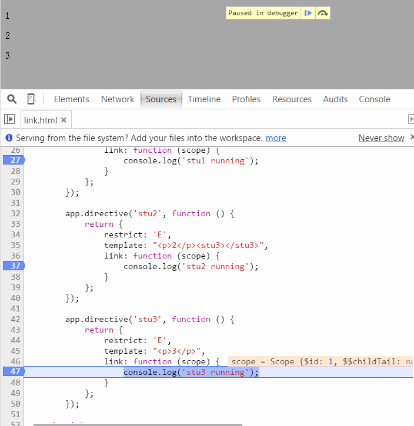Click the blue info icon in infobar
Image resolution: width=414 pixels, height=426 pixels.
9,137
